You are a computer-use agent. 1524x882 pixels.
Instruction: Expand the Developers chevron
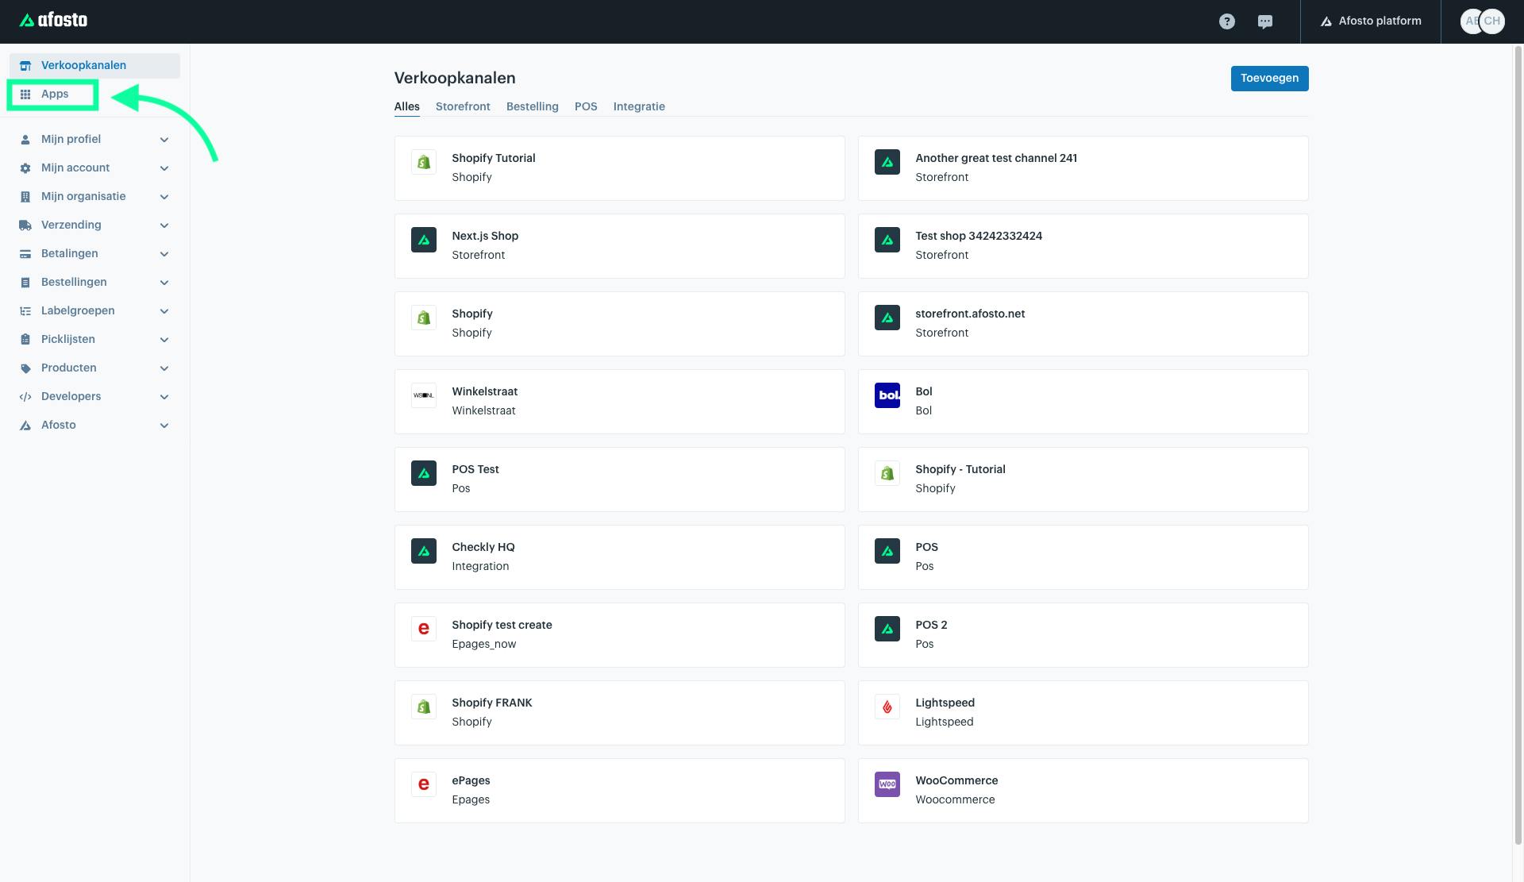coord(164,397)
